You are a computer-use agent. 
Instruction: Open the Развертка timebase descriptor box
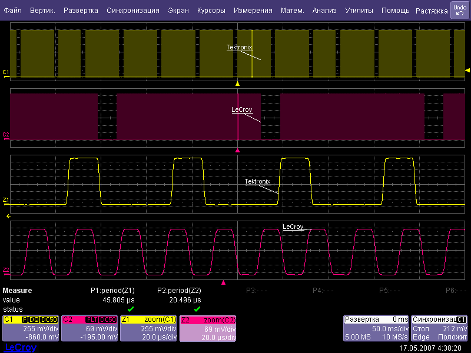tap(376, 328)
